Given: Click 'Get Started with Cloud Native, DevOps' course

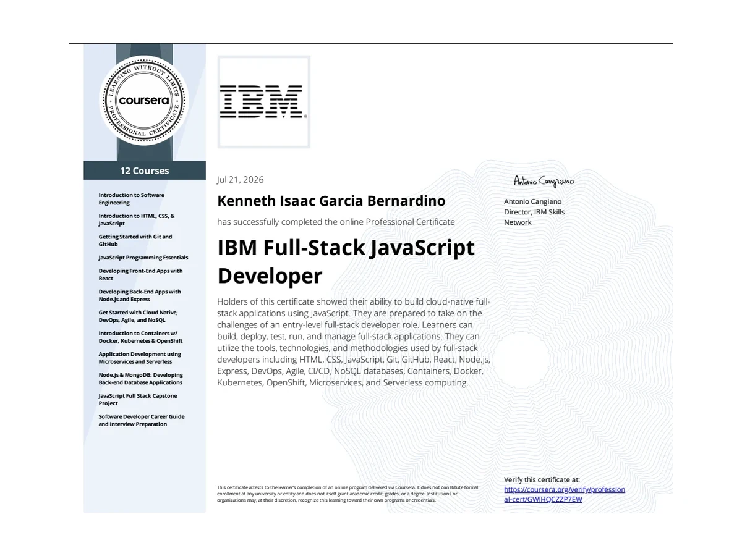Looking at the screenshot, I should (139, 316).
